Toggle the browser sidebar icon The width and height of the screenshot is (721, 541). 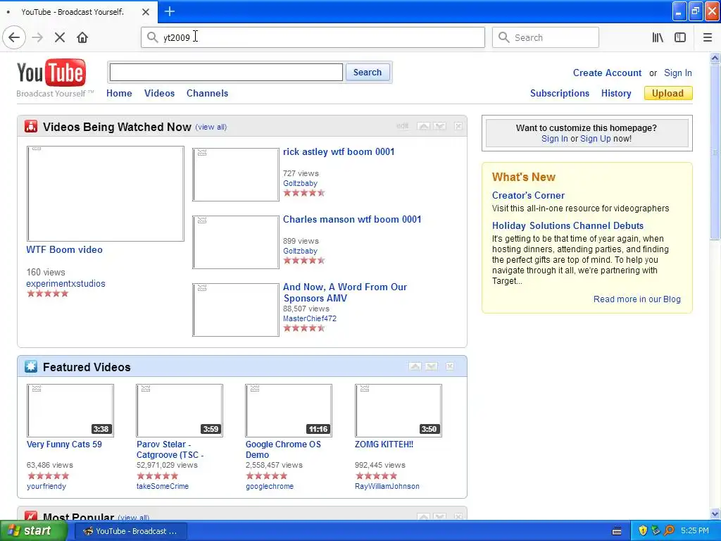(680, 37)
